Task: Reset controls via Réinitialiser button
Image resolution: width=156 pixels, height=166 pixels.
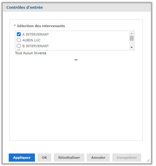Action: pyautogui.click(x=69, y=158)
